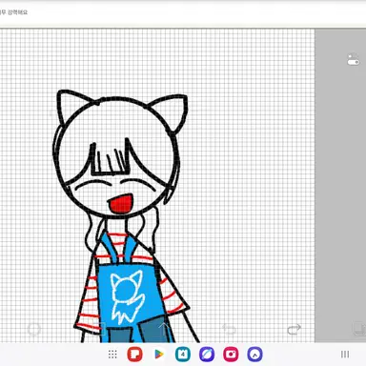Image resolution: width=366 pixels, height=366 pixels.
Task: Tap the faded circle button at canvas bottom-left
Action: tap(34, 330)
